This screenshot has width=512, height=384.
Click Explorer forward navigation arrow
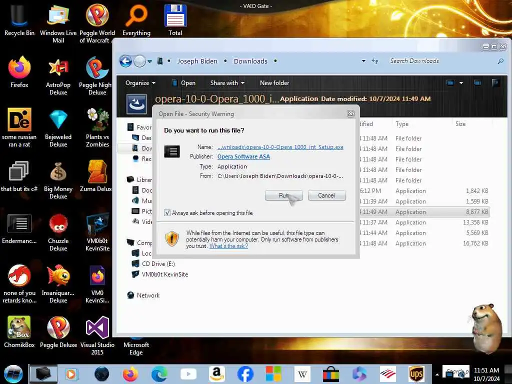tap(140, 61)
